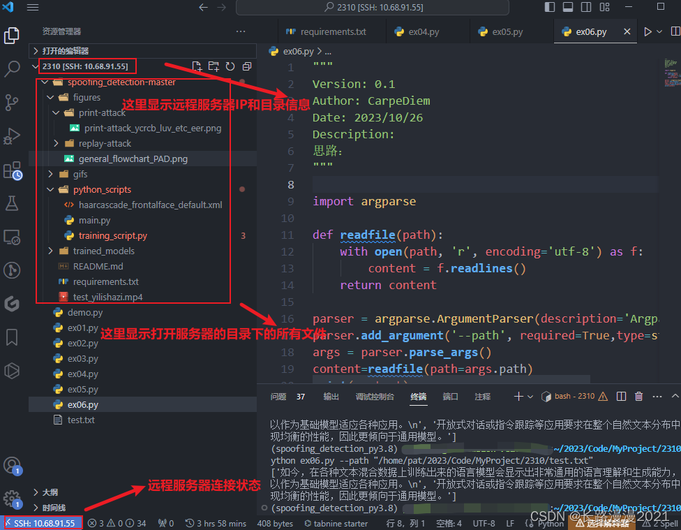Toggle the bottom panel layout button
This screenshot has width=681, height=530.
coord(568,7)
